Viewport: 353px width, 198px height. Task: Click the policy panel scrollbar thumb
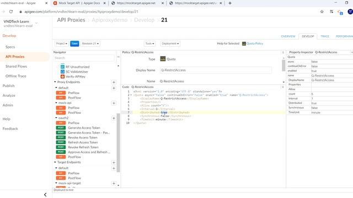pyautogui.click(x=284, y=65)
